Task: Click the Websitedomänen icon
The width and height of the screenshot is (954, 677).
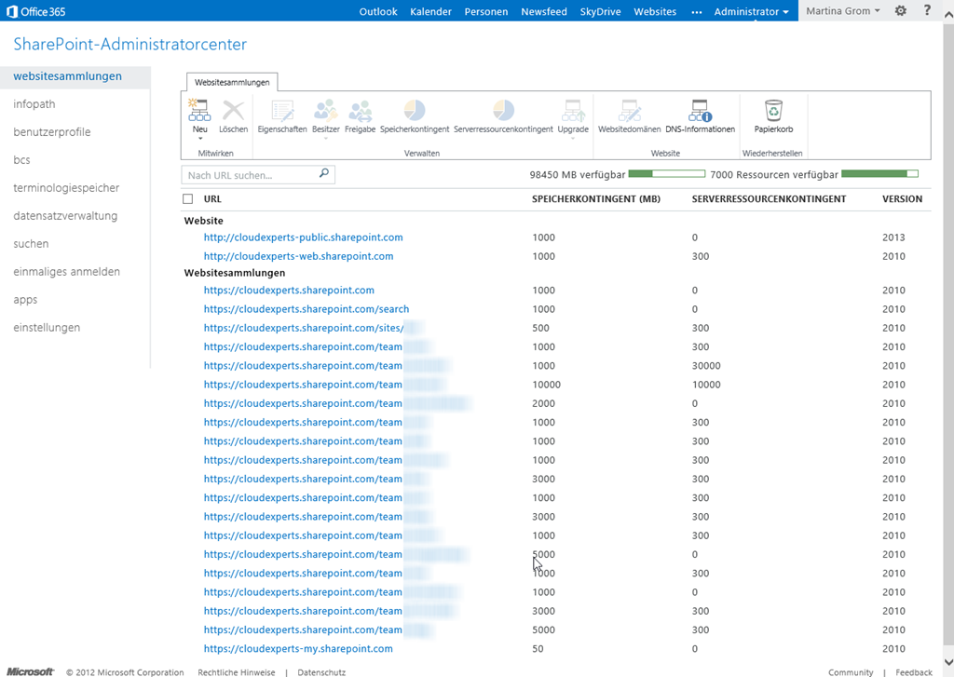Action: pos(630,112)
